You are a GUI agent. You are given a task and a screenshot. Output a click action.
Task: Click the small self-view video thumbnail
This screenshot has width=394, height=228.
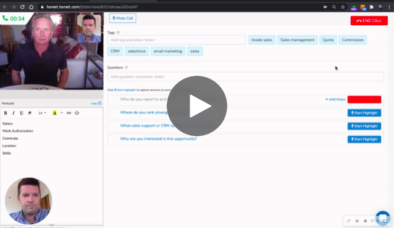click(x=89, y=28)
